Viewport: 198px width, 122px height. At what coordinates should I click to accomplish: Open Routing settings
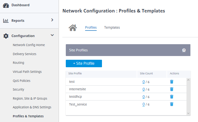(x=18, y=63)
